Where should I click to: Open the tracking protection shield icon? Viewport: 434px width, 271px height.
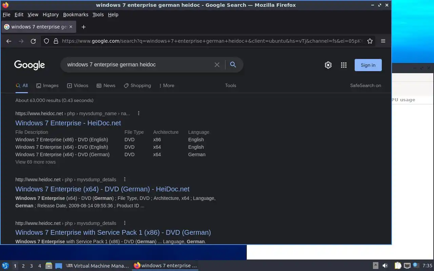[47, 41]
